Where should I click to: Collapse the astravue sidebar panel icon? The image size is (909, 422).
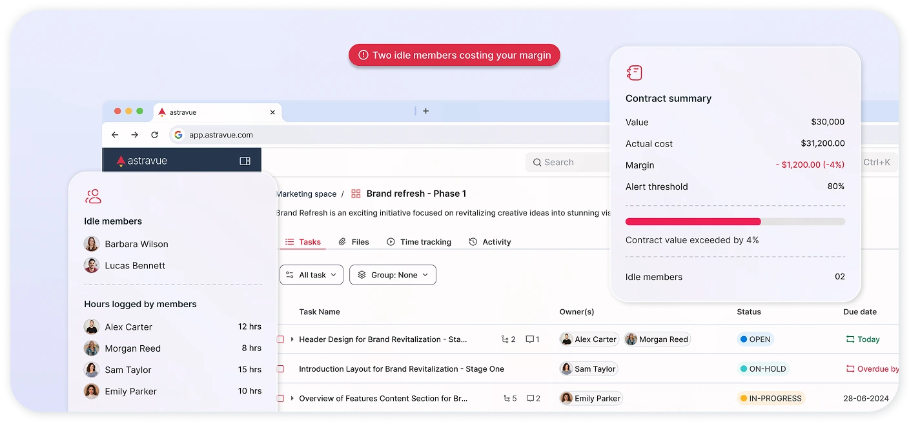[x=245, y=161]
